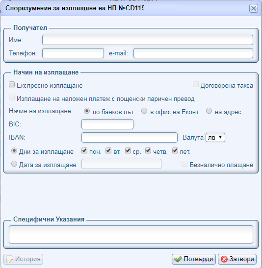This screenshot has width=262, height=268.
Task: Toggle Договорена такса checkbox
Action: tap(196, 84)
